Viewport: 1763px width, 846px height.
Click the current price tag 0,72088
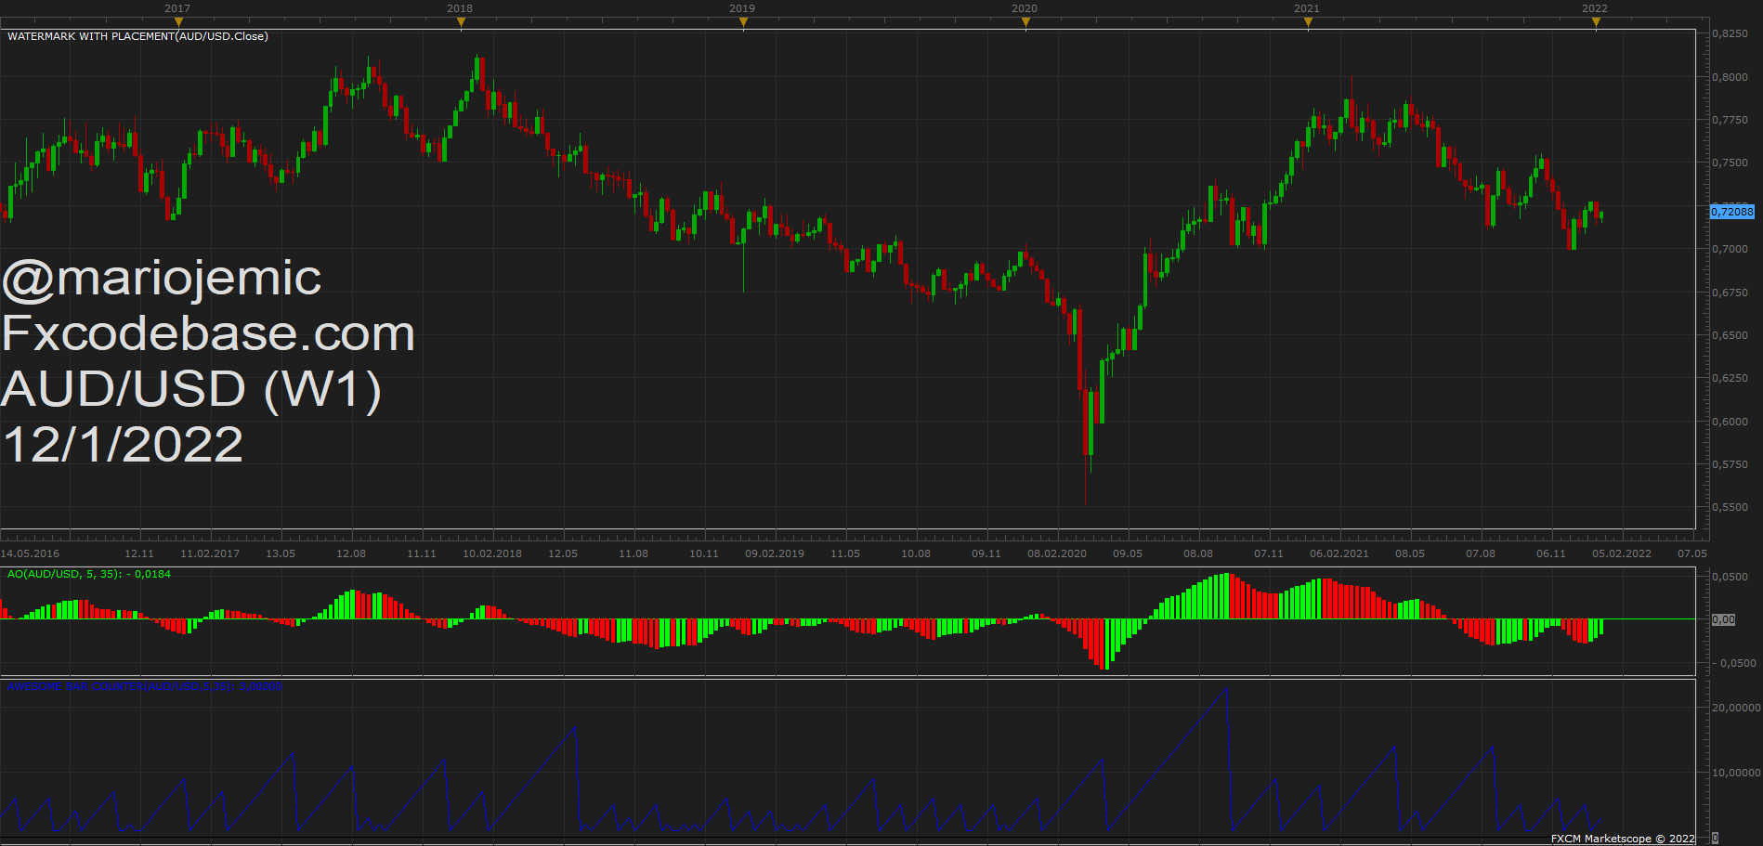[1732, 212]
